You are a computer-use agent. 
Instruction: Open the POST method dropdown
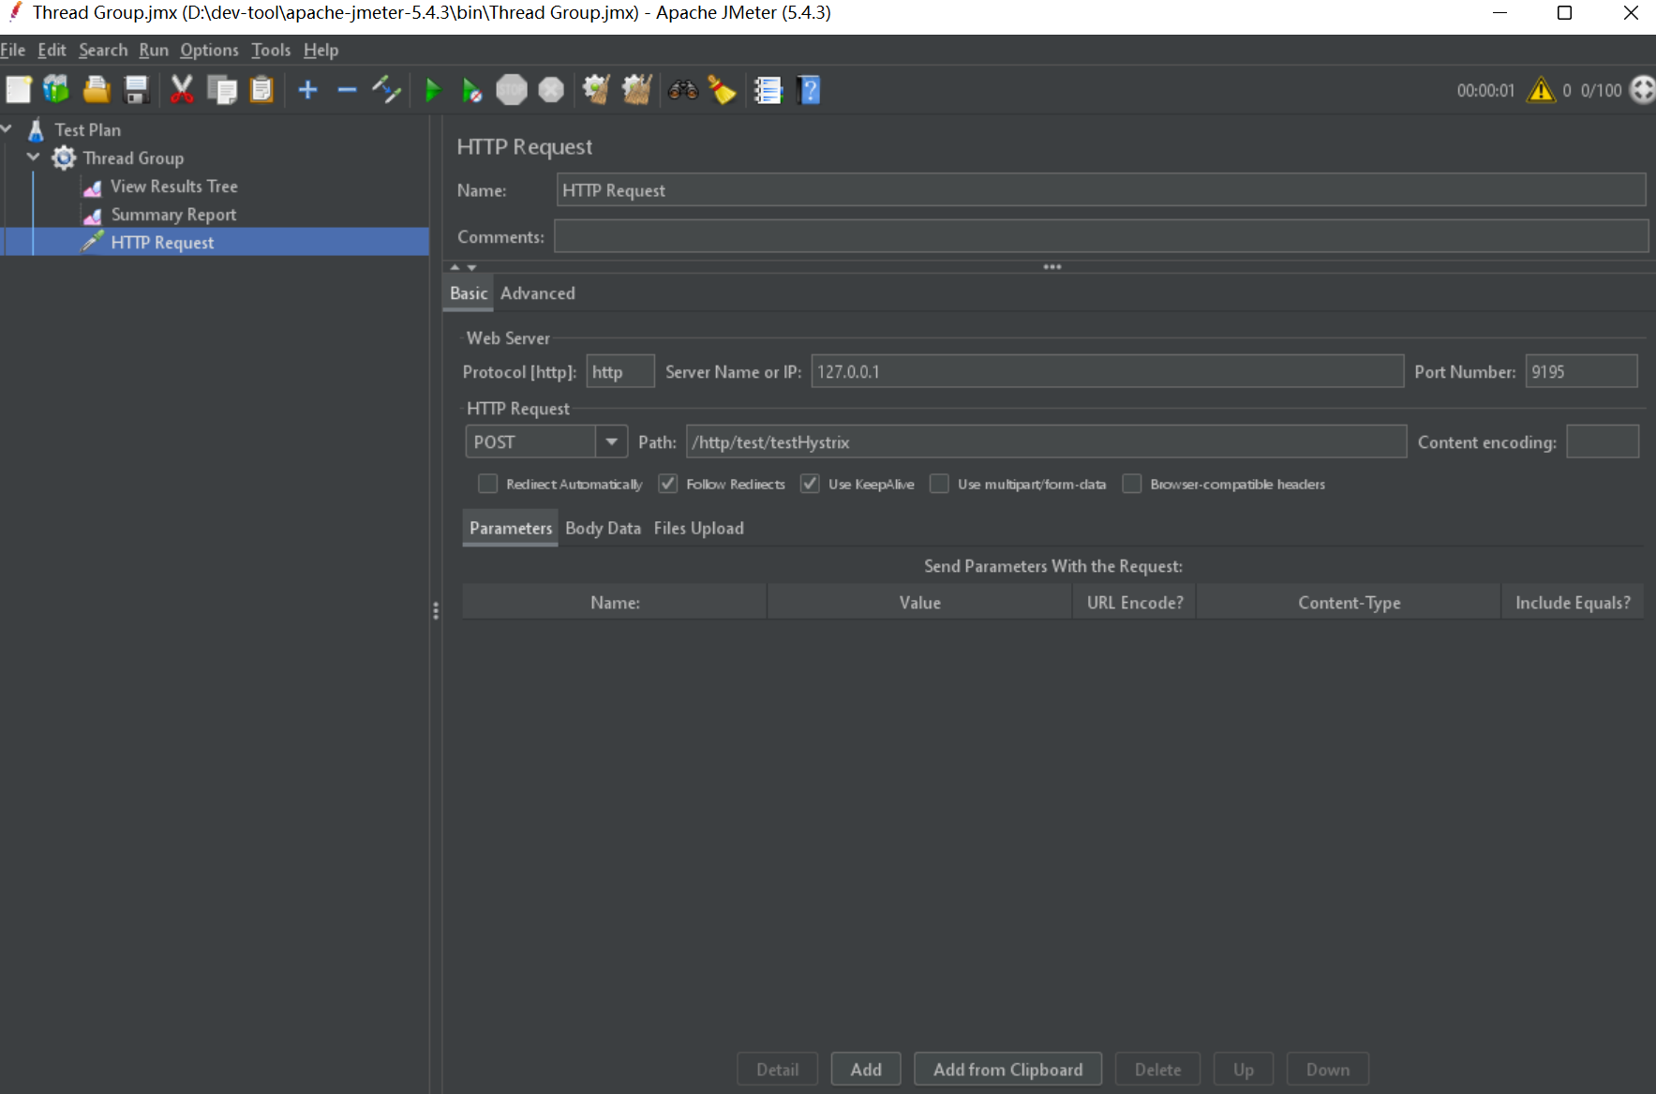[611, 442]
